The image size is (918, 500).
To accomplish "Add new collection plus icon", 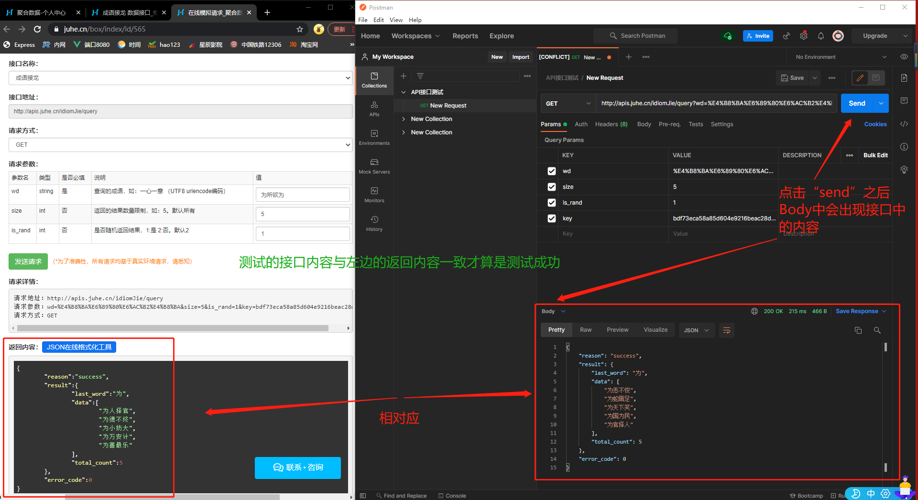I will (x=404, y=76).
